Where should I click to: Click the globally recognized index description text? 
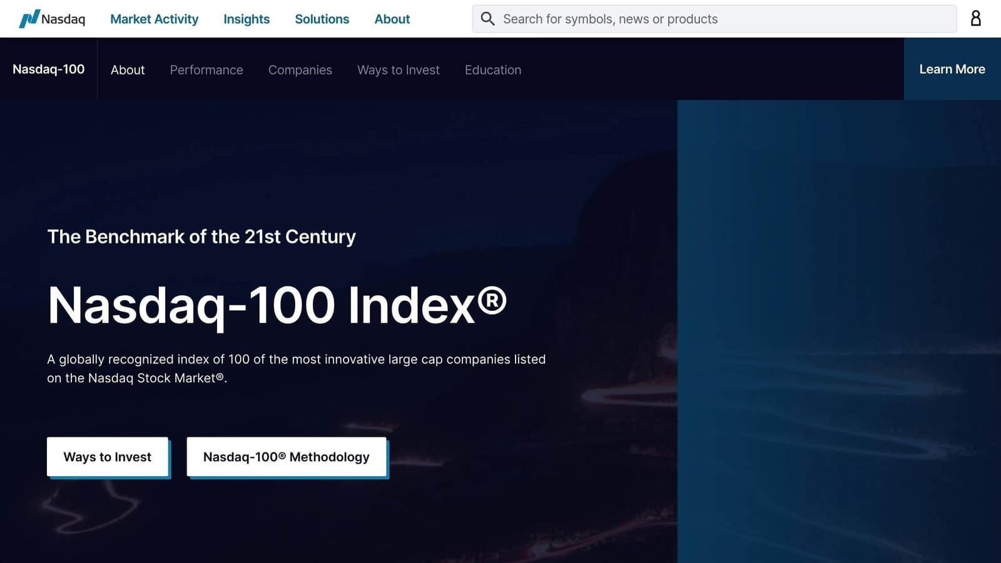pos(297,368)
